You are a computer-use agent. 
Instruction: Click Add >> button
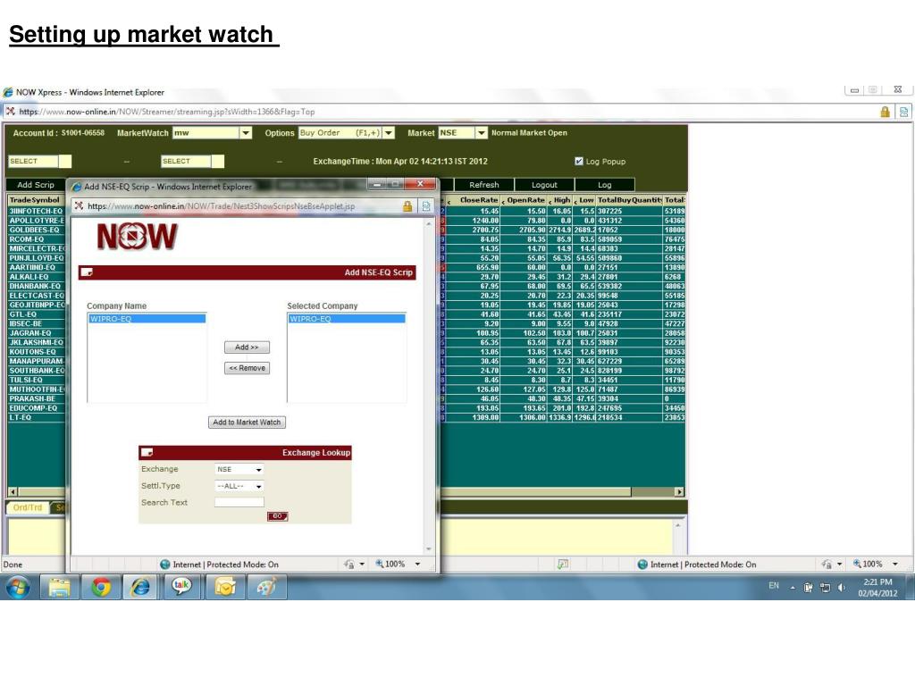[x=247, y=347]
